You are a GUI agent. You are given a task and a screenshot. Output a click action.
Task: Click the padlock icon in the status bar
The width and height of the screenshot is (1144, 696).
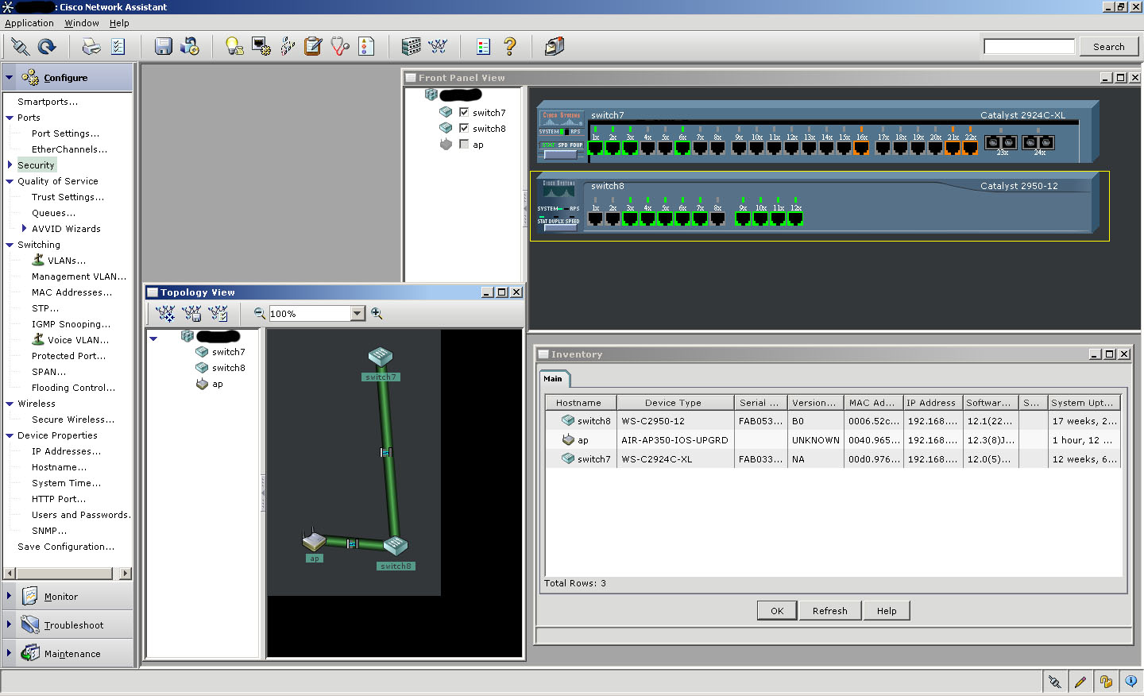click(x=1106, y=682)
